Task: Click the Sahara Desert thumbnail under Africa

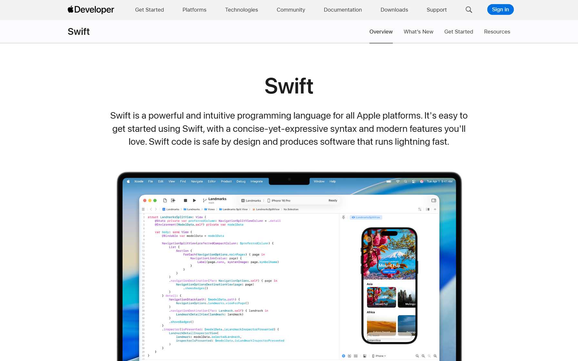Action: tap(381, 326)
